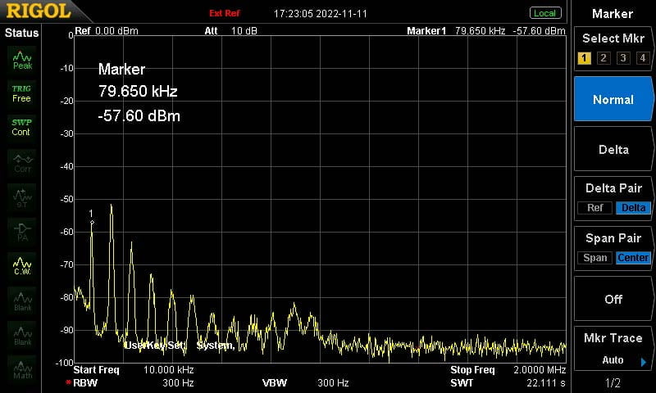Select marker 2 in Select Mkr

604,58
